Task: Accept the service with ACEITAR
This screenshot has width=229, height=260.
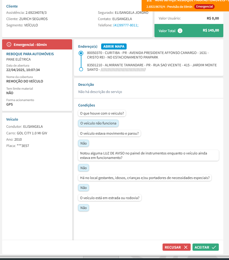Action: click(205, 247)
